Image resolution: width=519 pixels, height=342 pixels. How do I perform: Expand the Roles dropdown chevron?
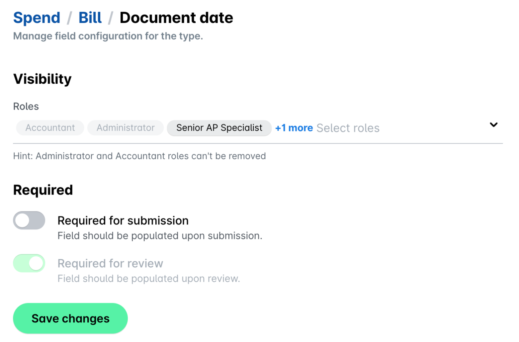pos(494,125)
